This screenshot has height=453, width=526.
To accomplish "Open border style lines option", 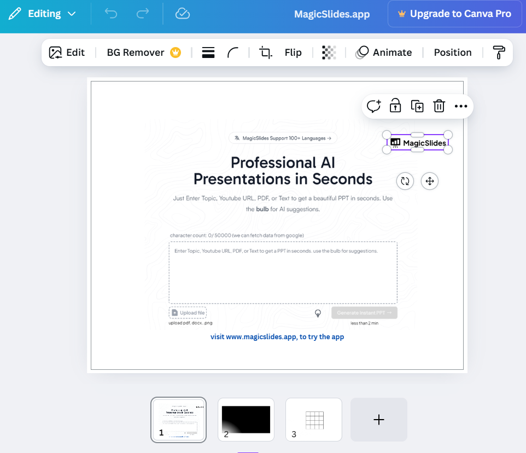I will (x=208, y=53).
